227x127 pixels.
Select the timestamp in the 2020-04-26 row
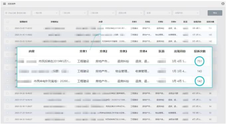24,93
